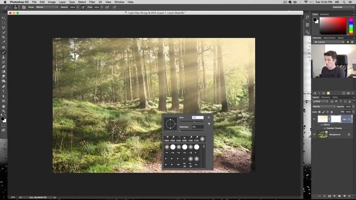Select the Clone Stamp tool
The height and width of the screenshot is (200, 356).
click(3, 57)
